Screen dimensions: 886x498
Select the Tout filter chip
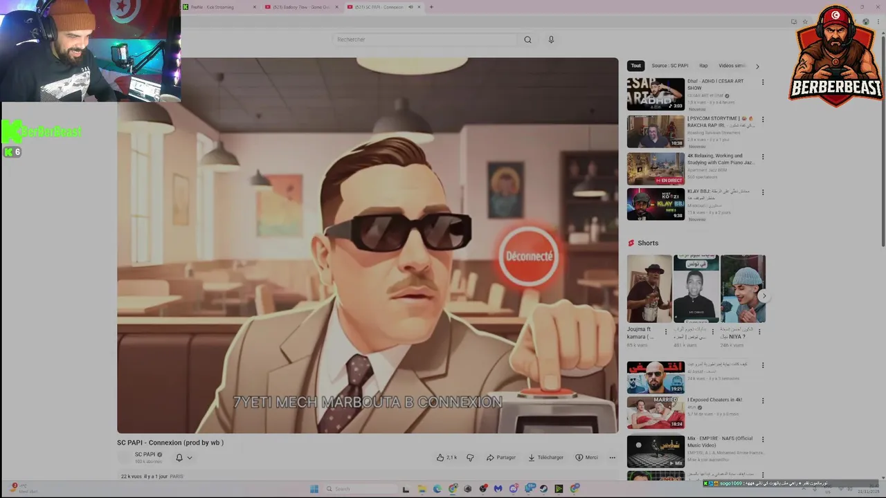635,66
